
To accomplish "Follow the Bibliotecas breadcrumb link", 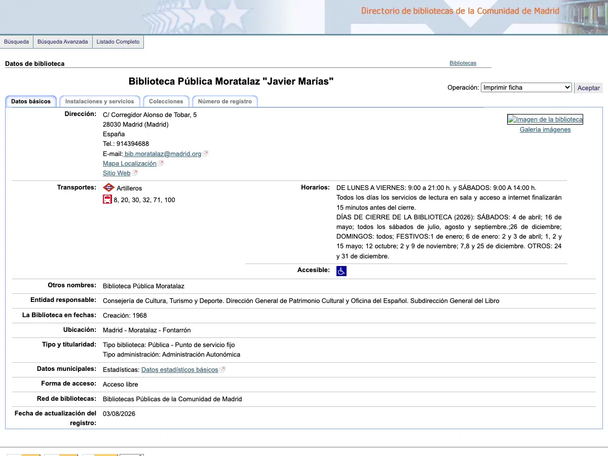I will point(463,63).
